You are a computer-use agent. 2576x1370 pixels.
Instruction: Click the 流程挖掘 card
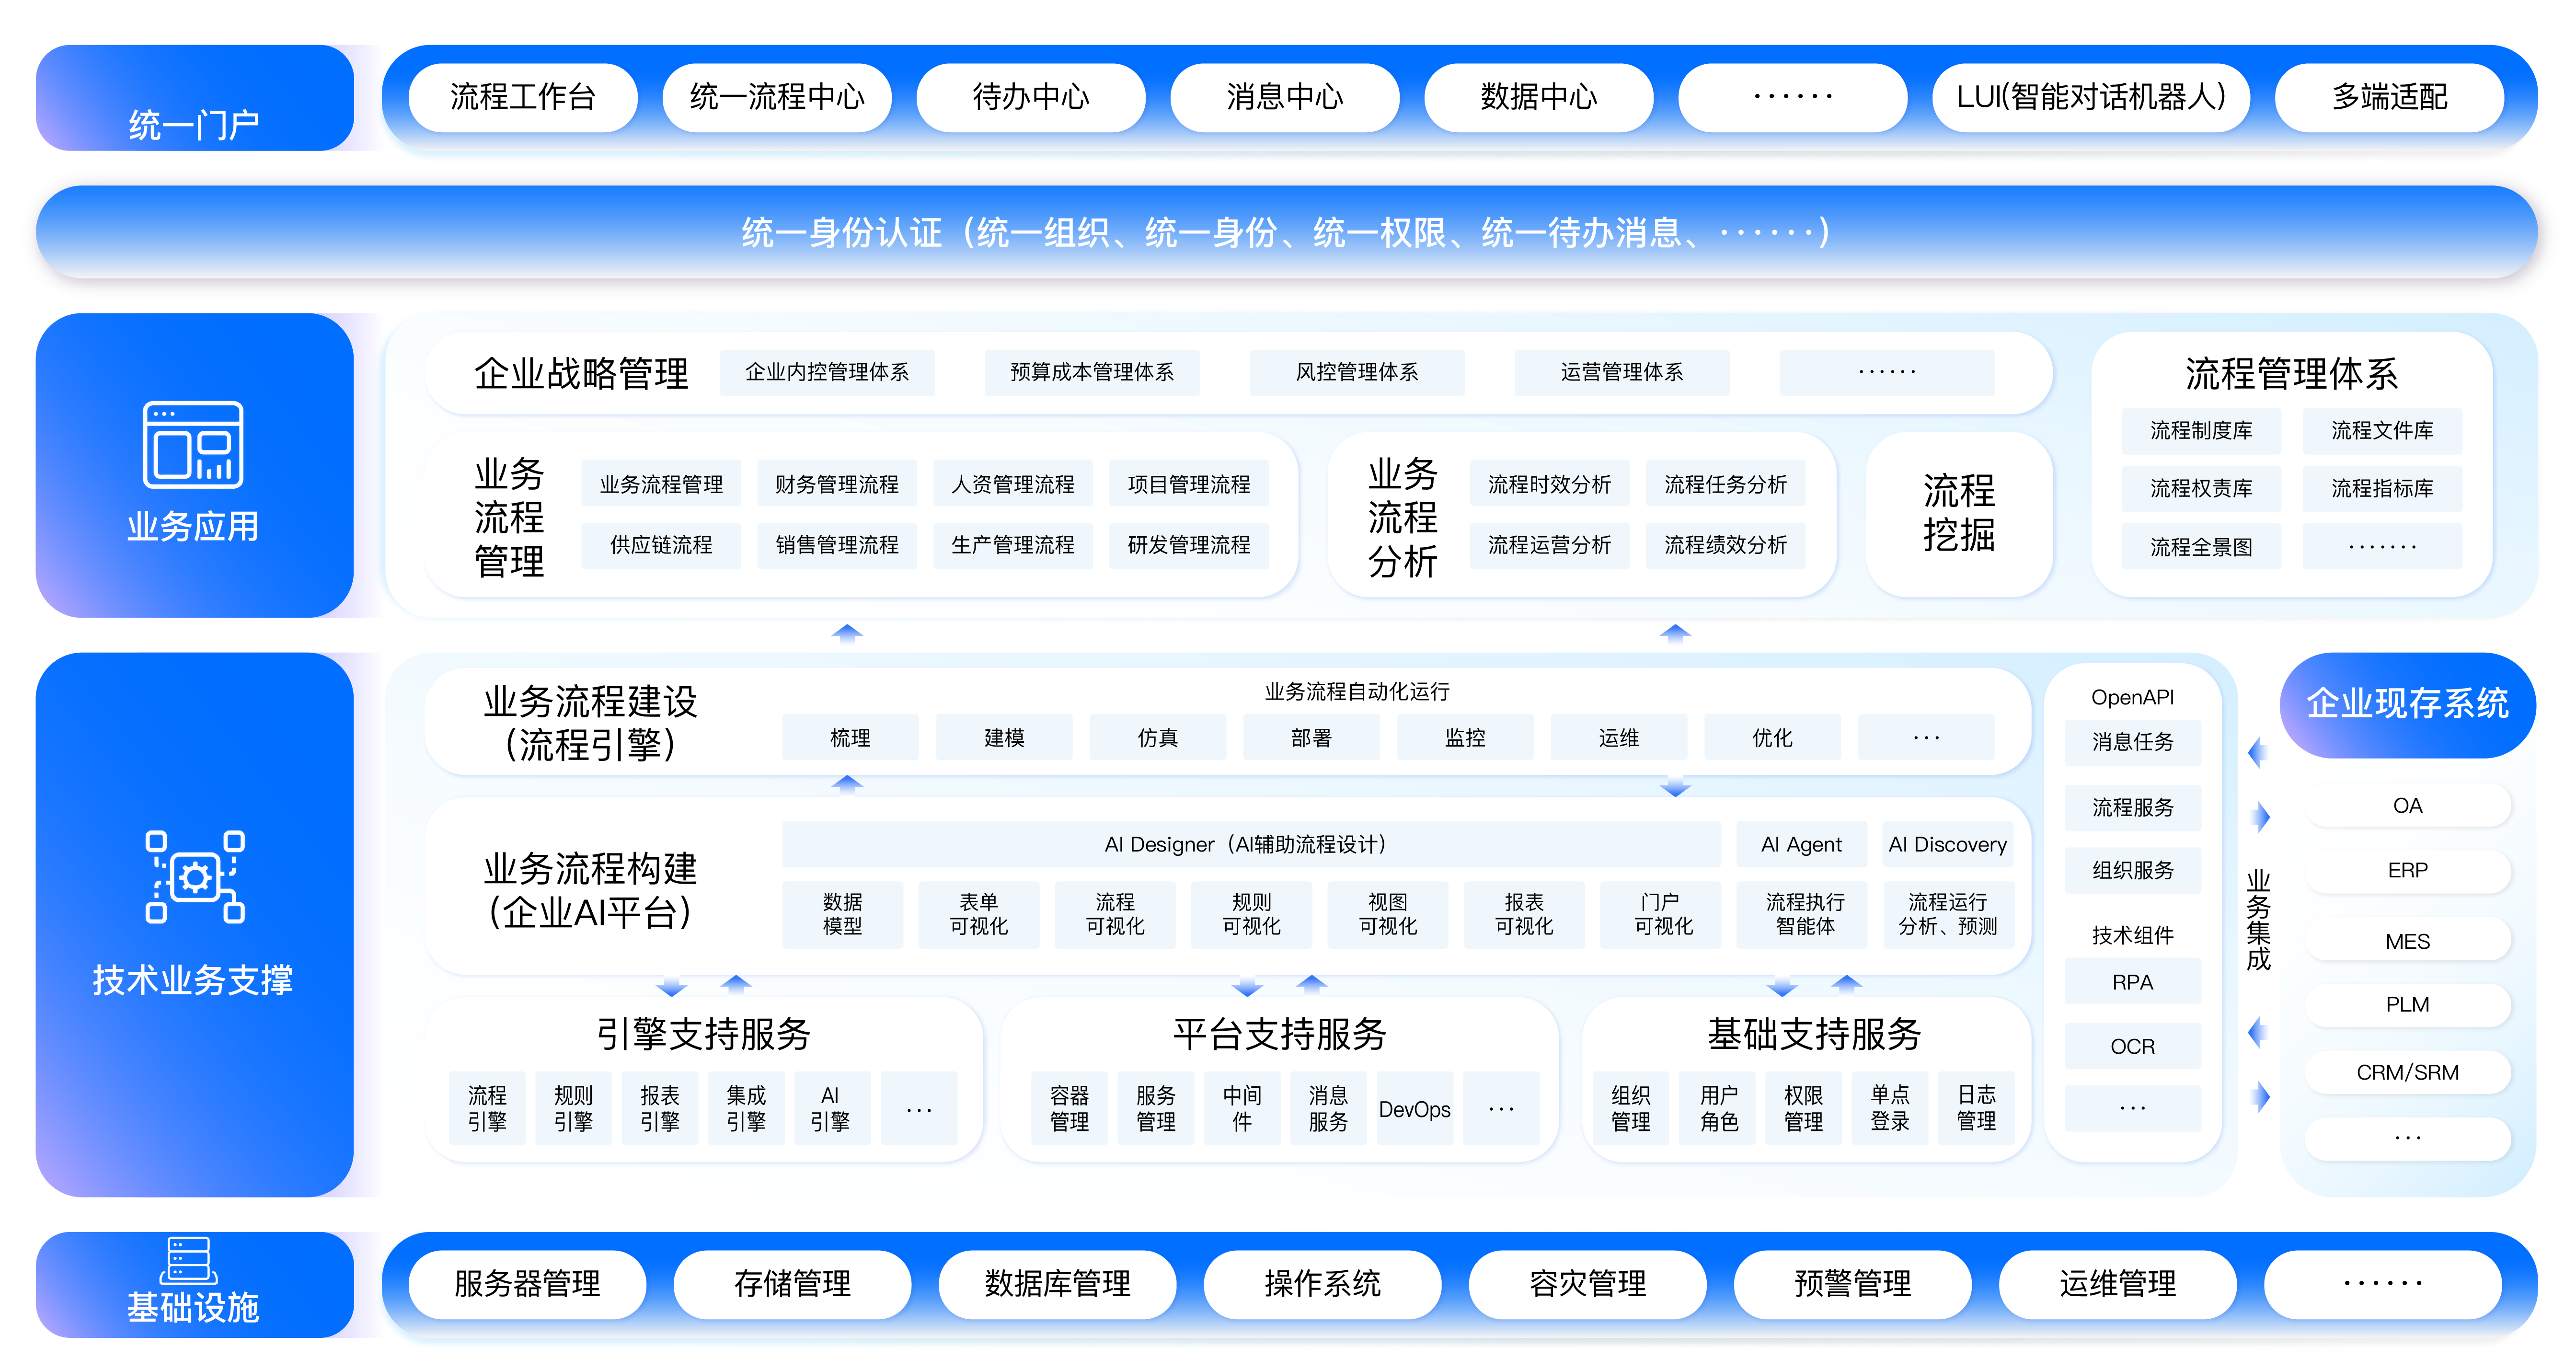[1959, 514]
